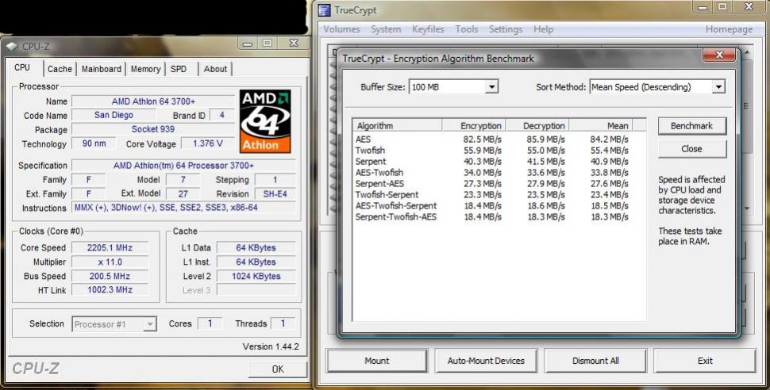Open the About tab in CPU-Z
Screen dimensions: 770x390
point(215,69)
